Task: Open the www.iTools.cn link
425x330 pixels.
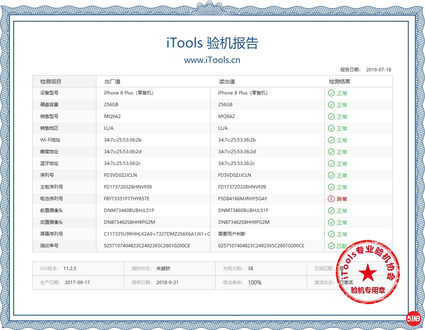Action: click(x=212, y=60)
